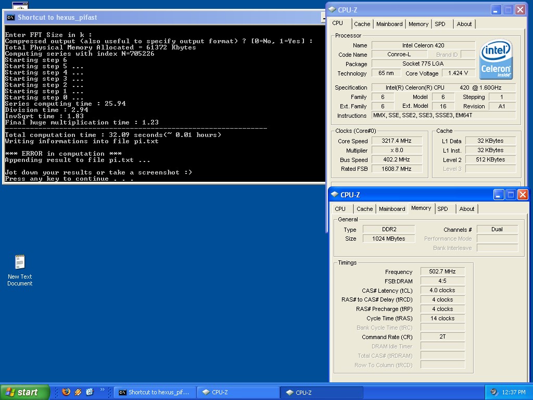Select Mainboard tab in lower CPU-Z window
Viewport: 533px width, 400px height.
[x=392, y=209]
